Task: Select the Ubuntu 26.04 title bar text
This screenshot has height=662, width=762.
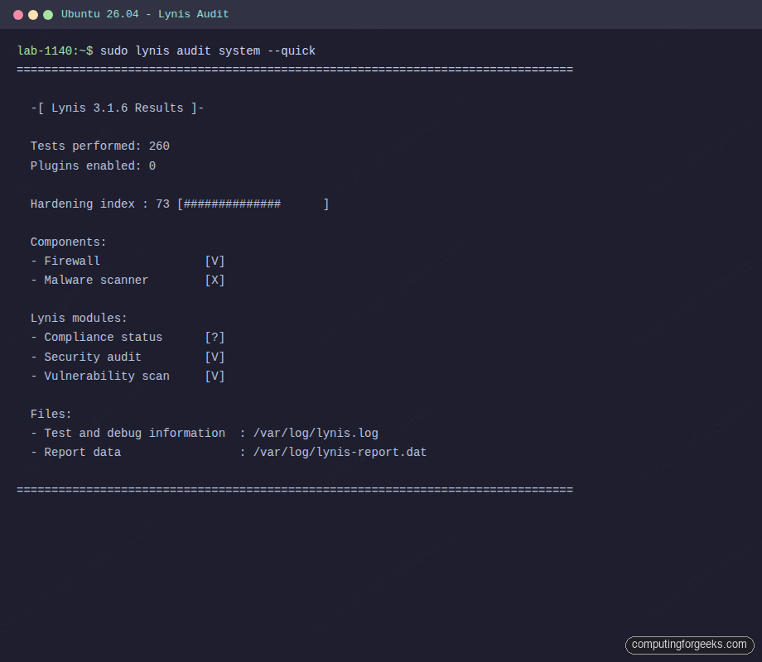Action: [x=100, y=14]
